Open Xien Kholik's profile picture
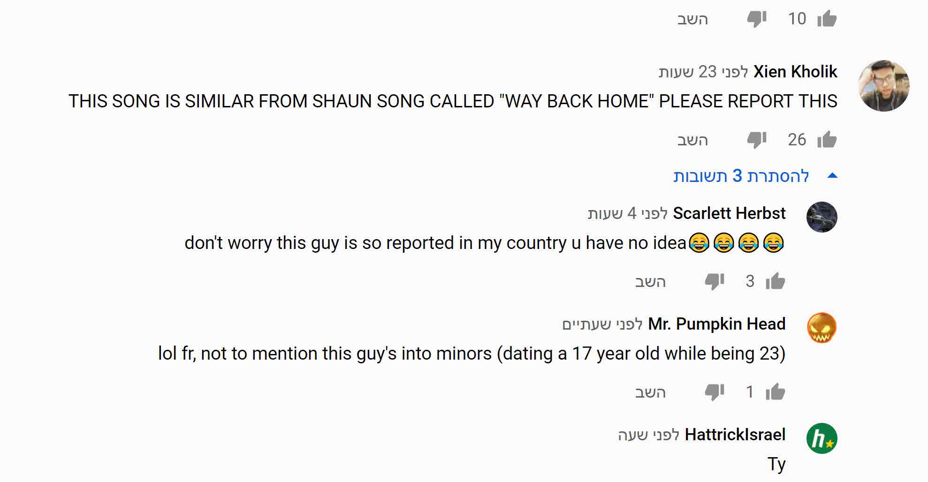This screenshot has width=928, height=482. pos(883,86)
